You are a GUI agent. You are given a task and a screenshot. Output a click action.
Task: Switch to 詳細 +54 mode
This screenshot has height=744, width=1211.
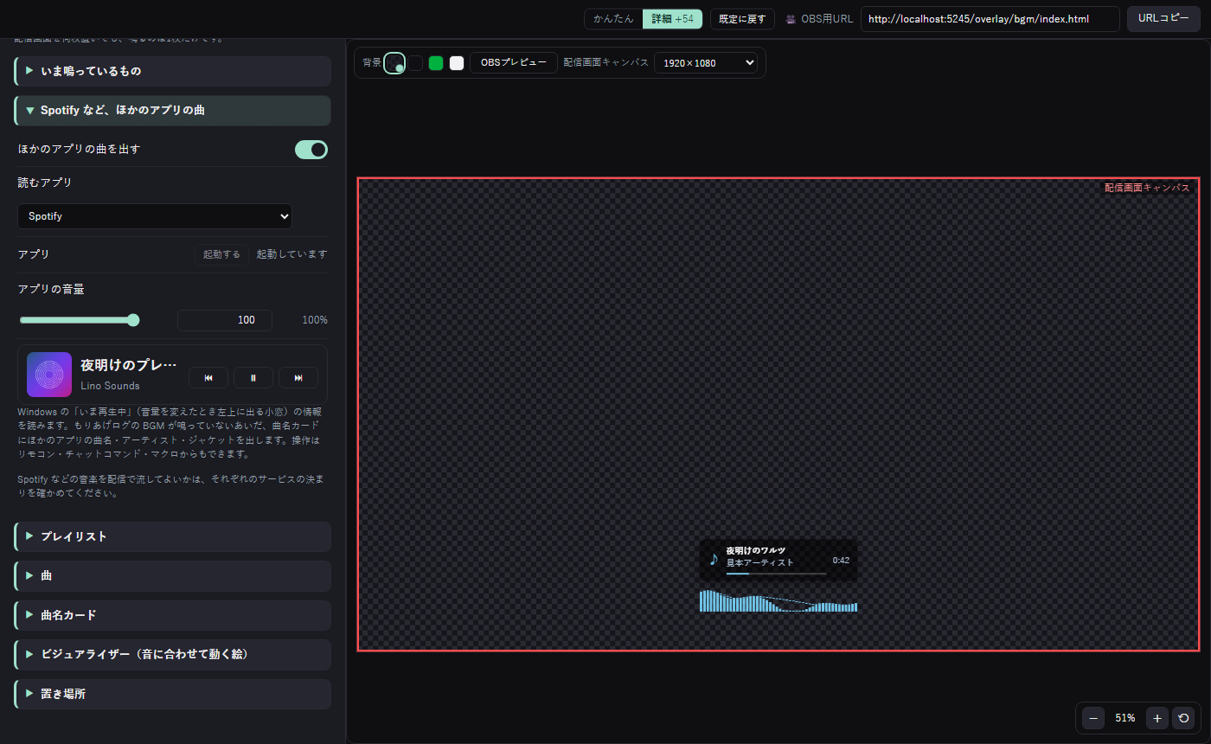(x=672, y=19)
